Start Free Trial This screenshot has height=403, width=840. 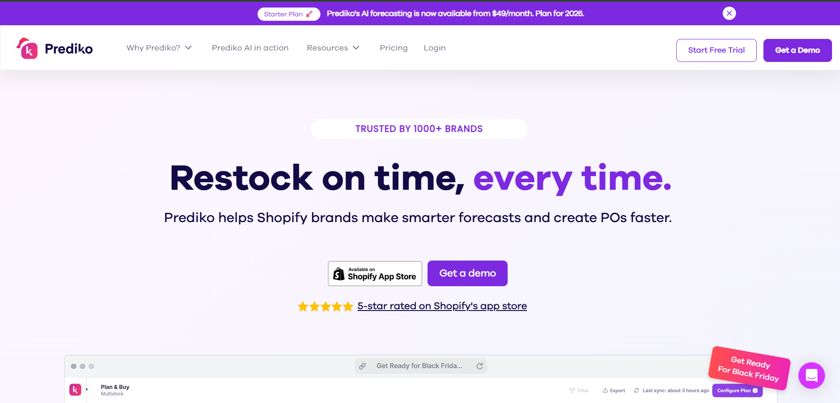[x=716, y=50]
